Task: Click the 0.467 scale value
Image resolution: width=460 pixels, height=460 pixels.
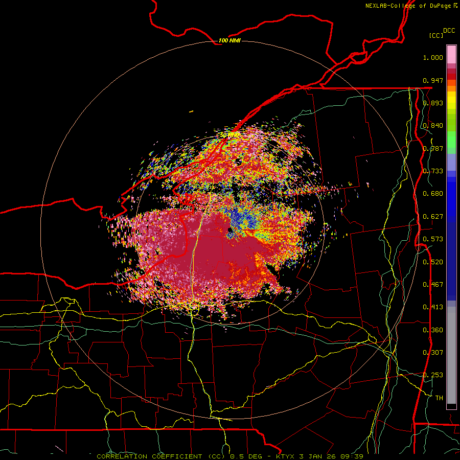Action: click(x=433, y=285)
